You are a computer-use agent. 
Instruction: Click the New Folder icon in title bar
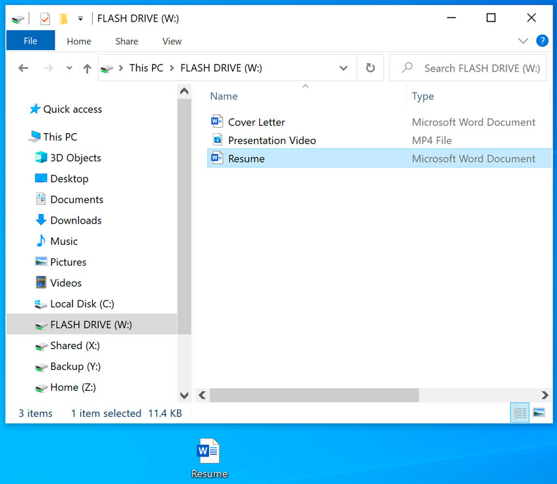[x=63, y=18]
